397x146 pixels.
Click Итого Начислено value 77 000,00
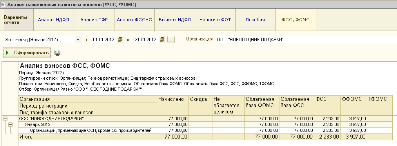pyautogui.click(x=173, y=137)
